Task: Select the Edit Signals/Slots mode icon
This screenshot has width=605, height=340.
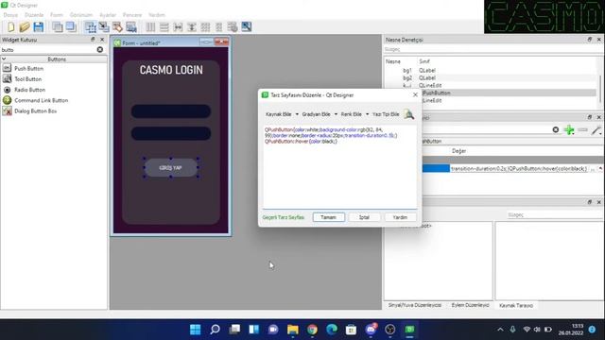Action: coord(104,26)
